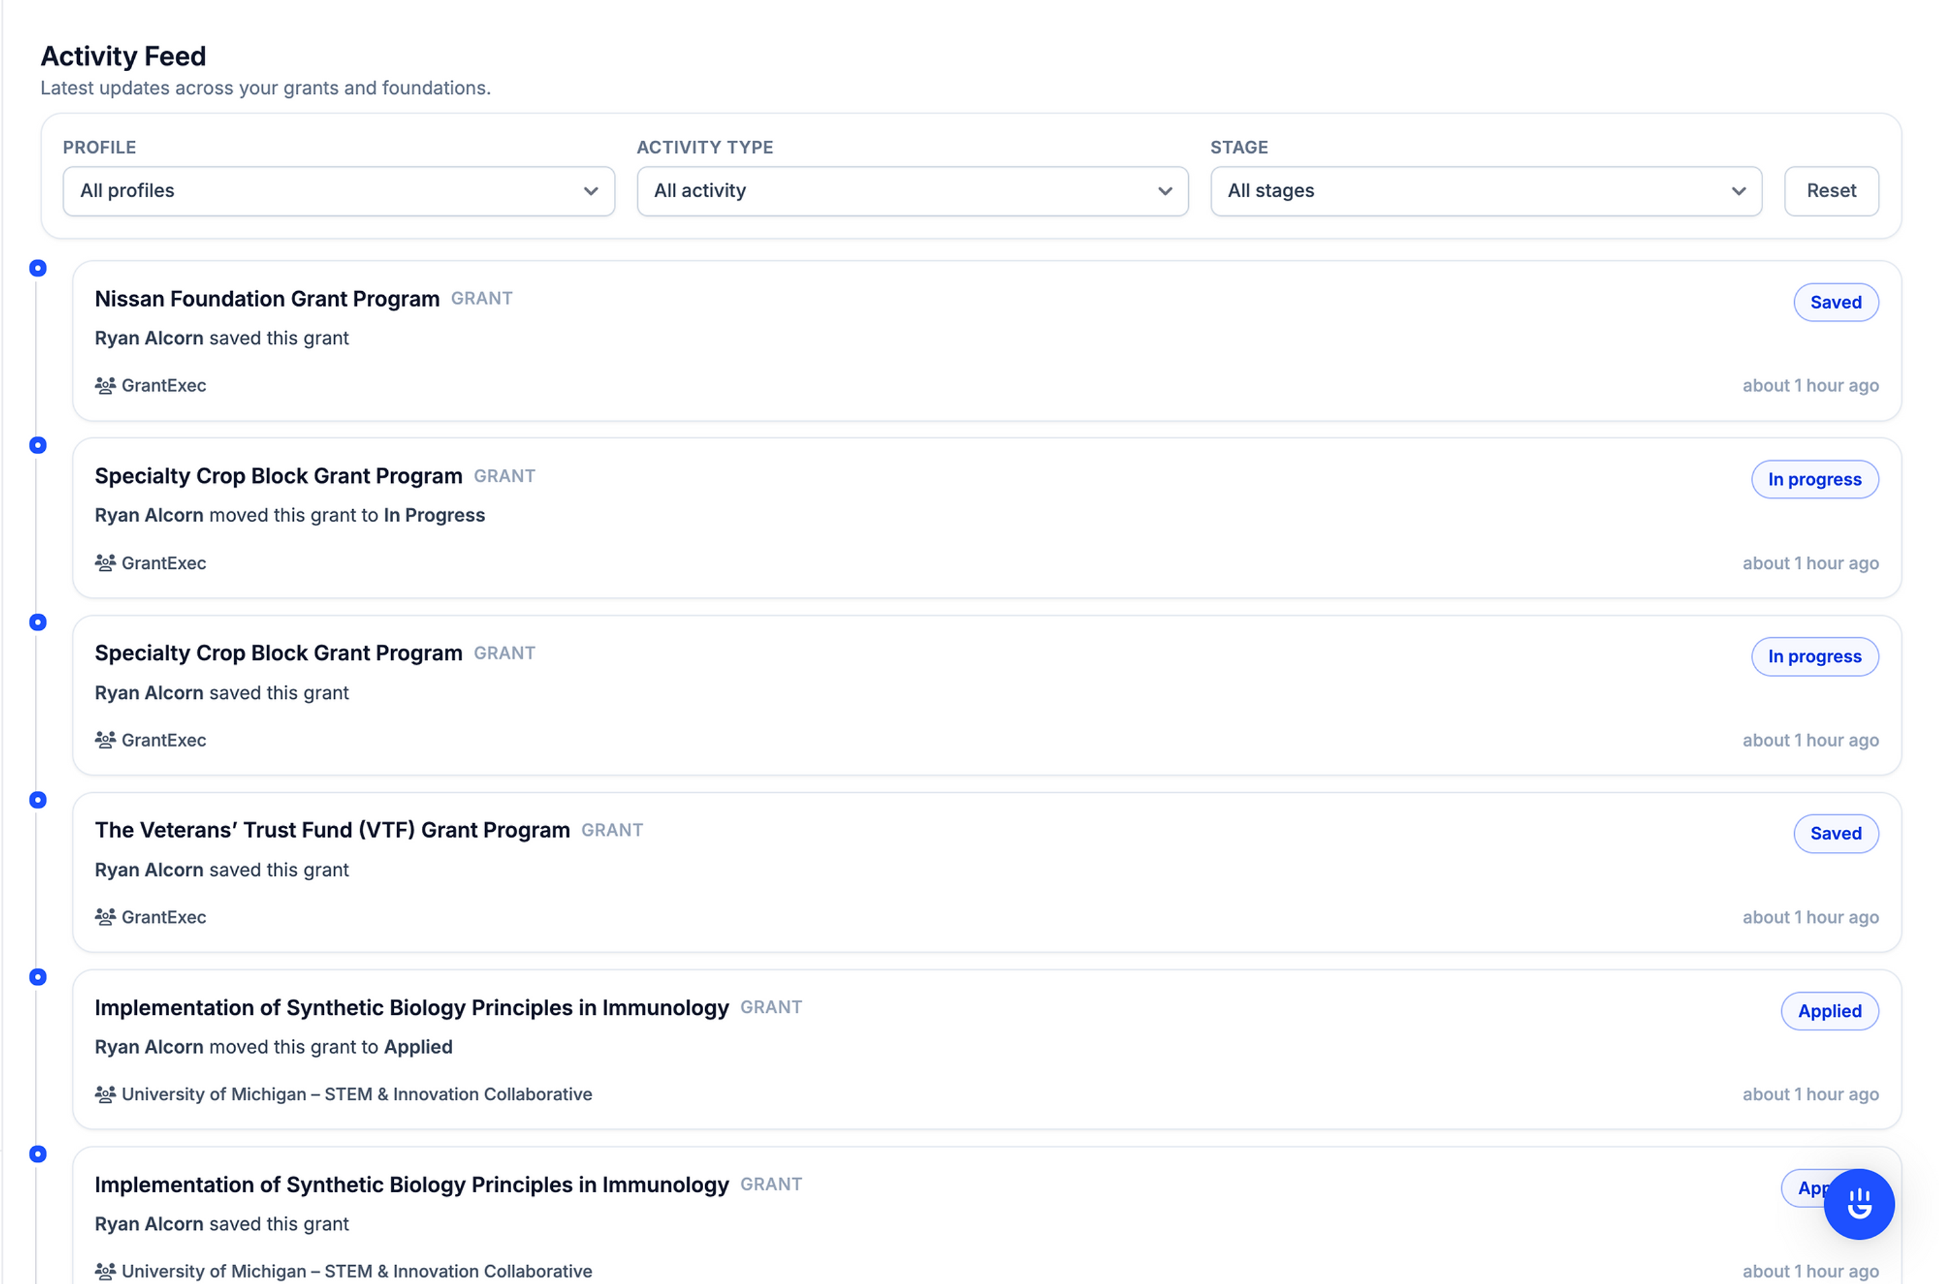Toggle the Applied badge on Immunology grant
Image resolution: width=1939 pixels, height=1284 pixels.
[1829, 1010]
